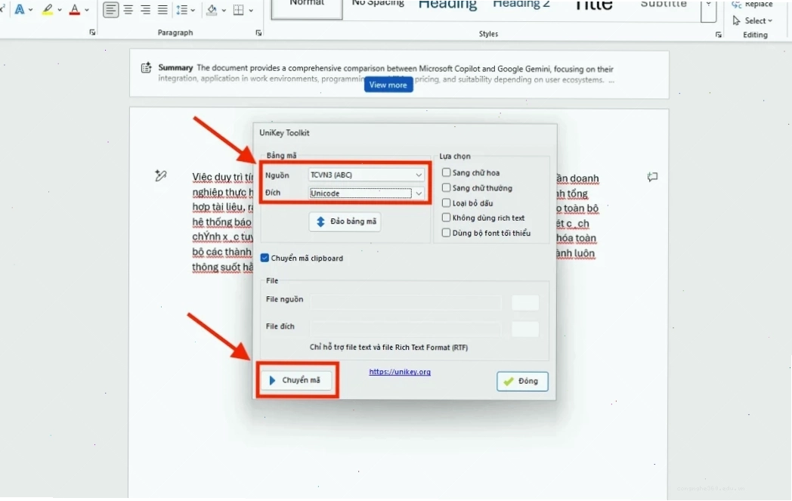Enable Không dùng rich text checkbox
This screenshot has height=501, width=792.
[x=446, y=217]
